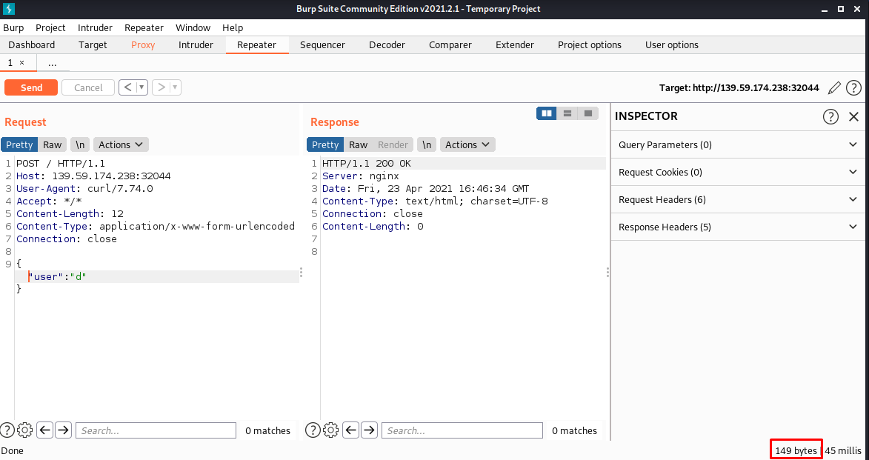The image size is (869, 460).
Task: Switch to the Comparer tab
Action: 450,45
